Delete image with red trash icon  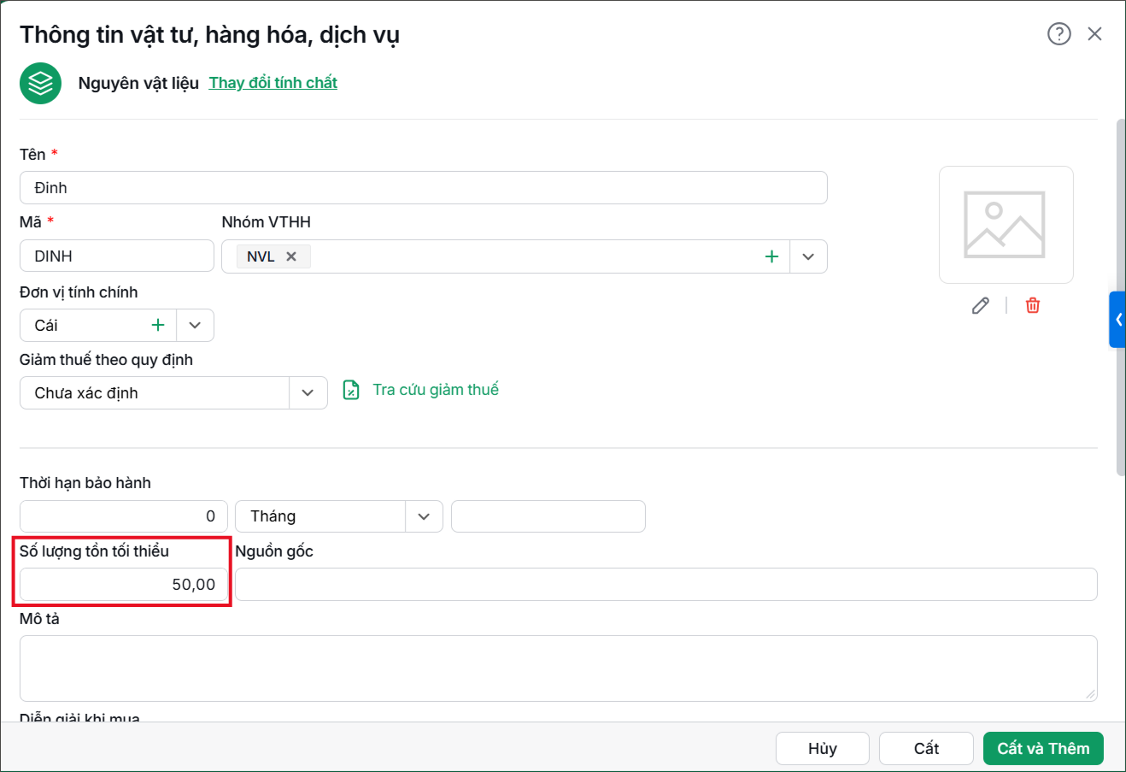pyautogui.click(x=1033, y=305)
